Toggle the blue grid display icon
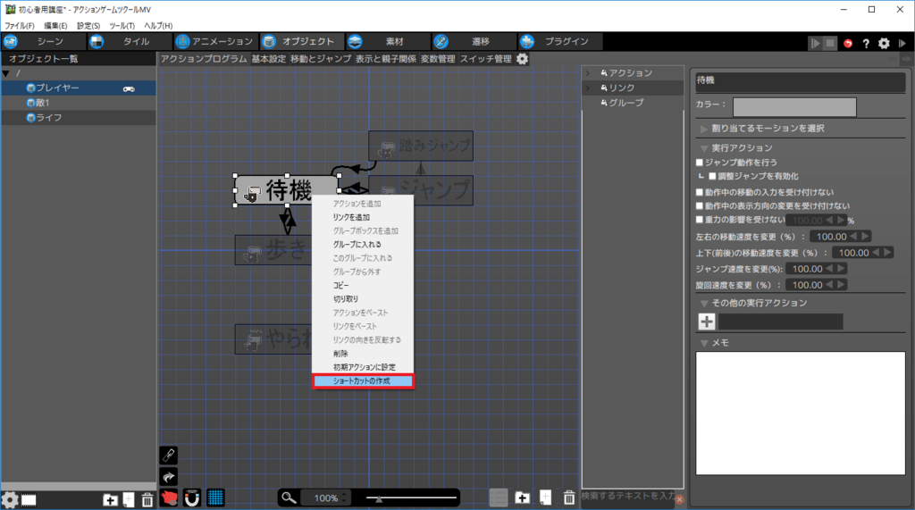This screenshot has height=510, width=915. [x=215, y=497]
